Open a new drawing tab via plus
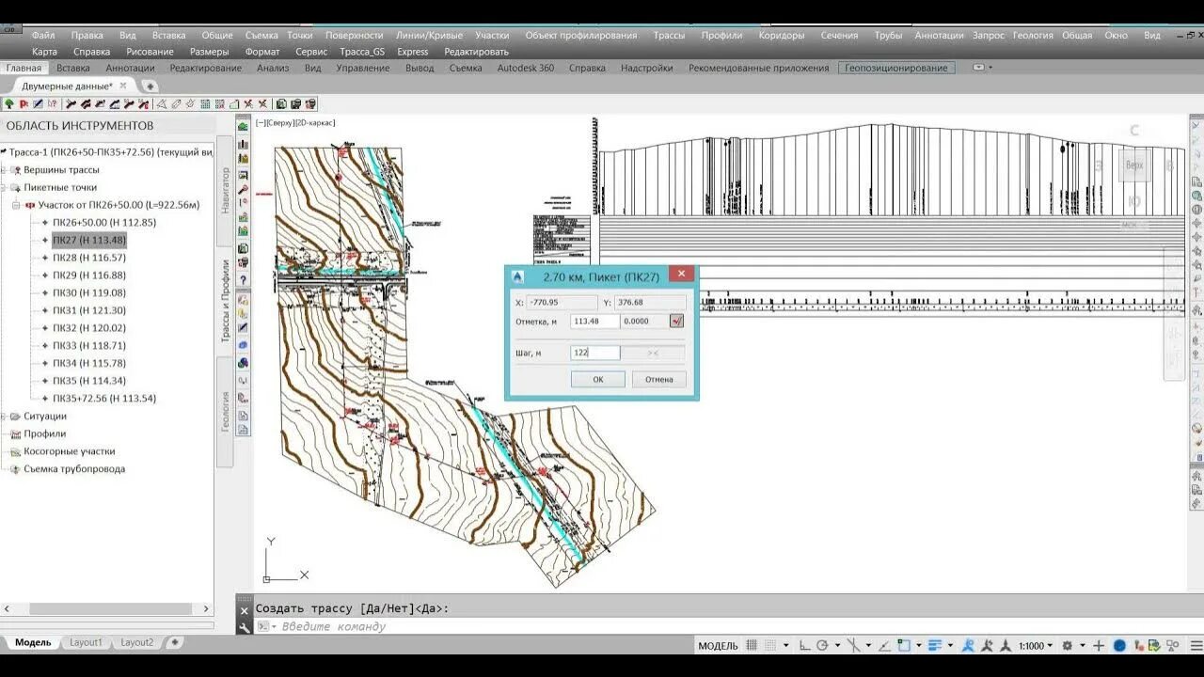Screen dimensions: 1204x677 [150, 86]
